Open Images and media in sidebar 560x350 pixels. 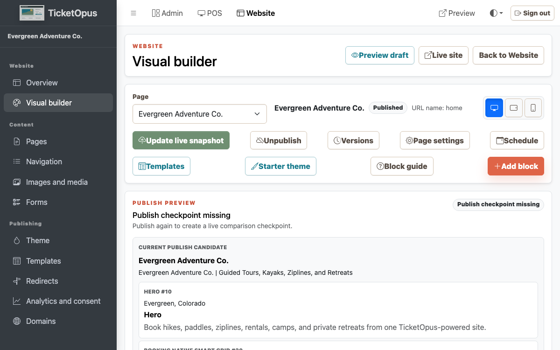click(x=58, y=182)
